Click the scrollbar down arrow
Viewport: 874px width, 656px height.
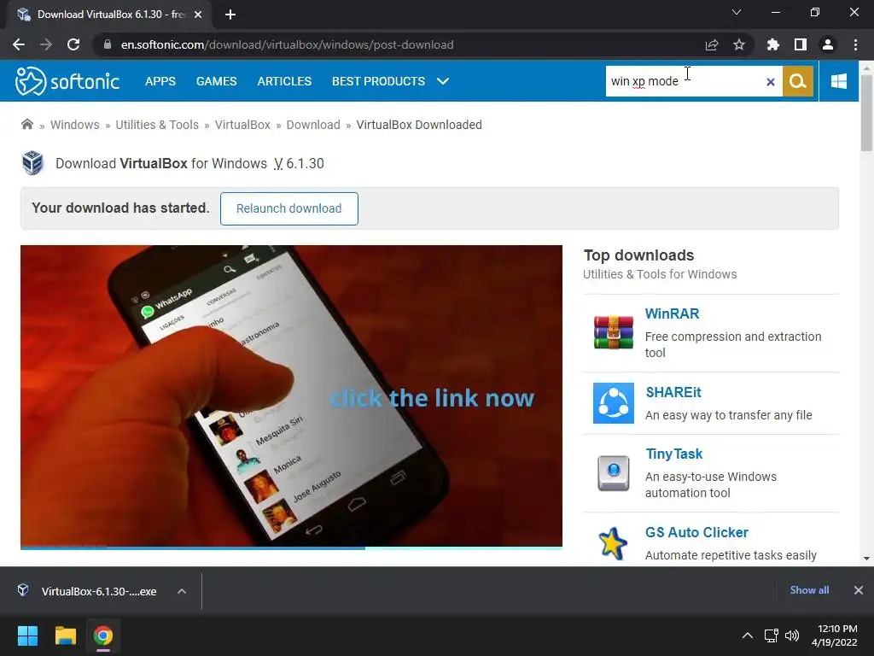point(866,559)
